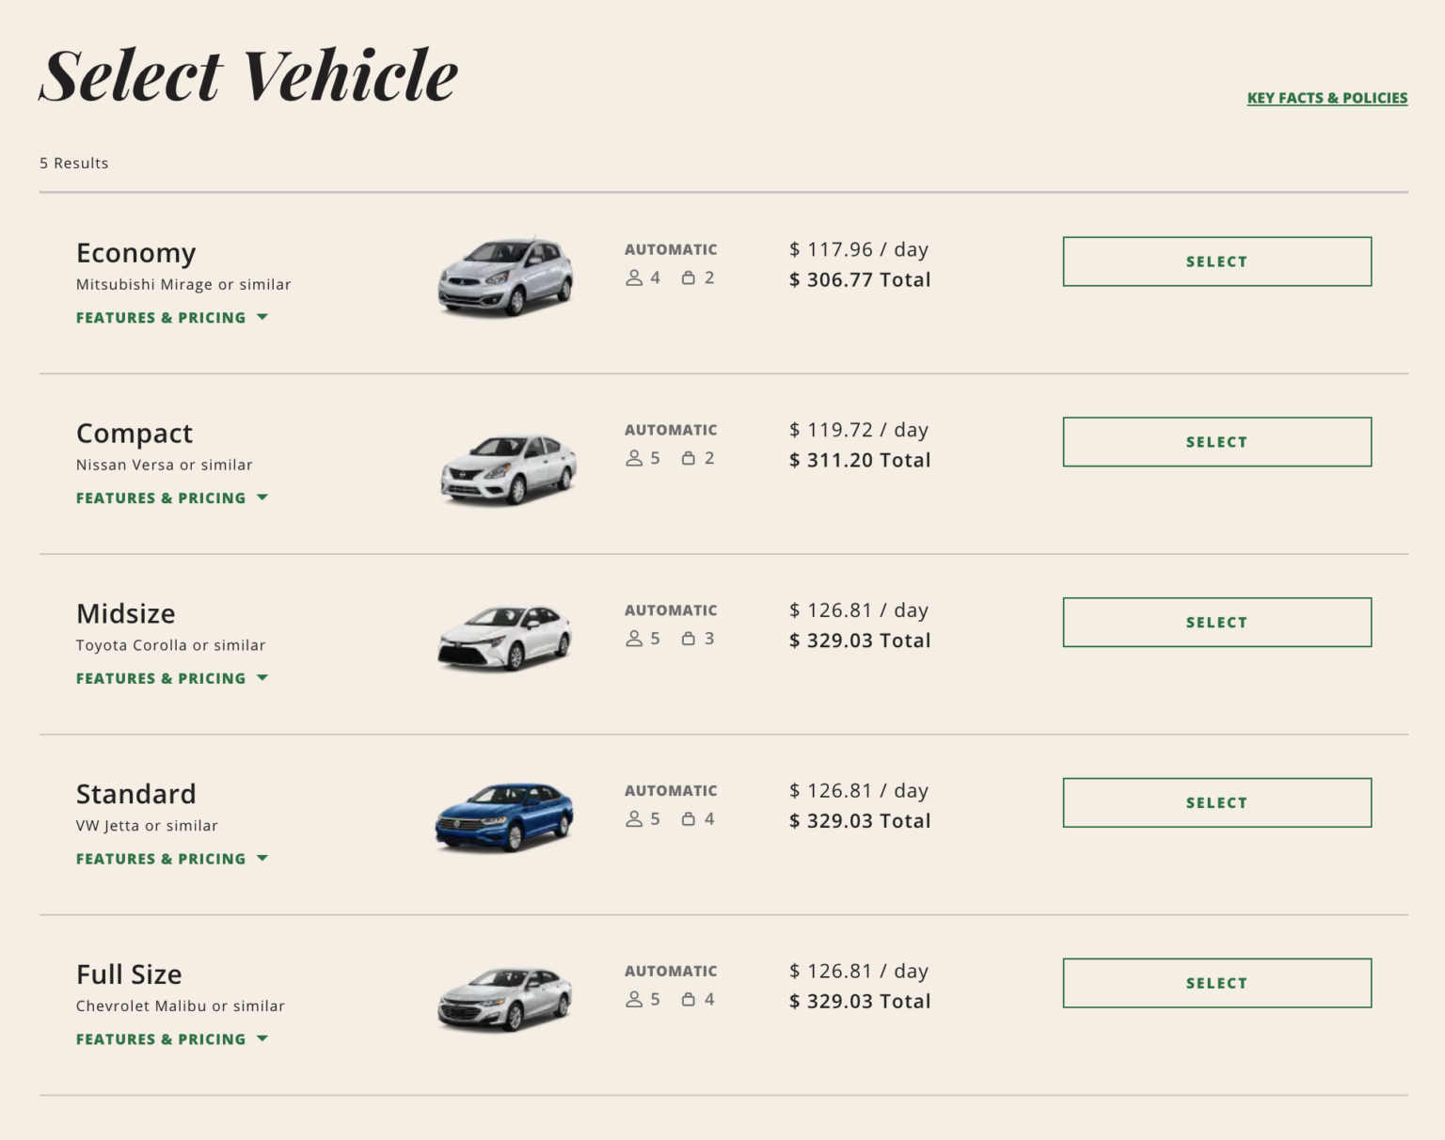Screen dimensions: 1445x1140
Task: Expand Features & Pricing for Standard
Action: click(172, 858)
